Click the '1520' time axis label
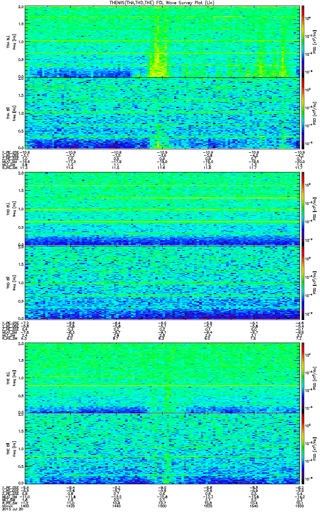This screenshot has height=512, width=320. (208, 507)
